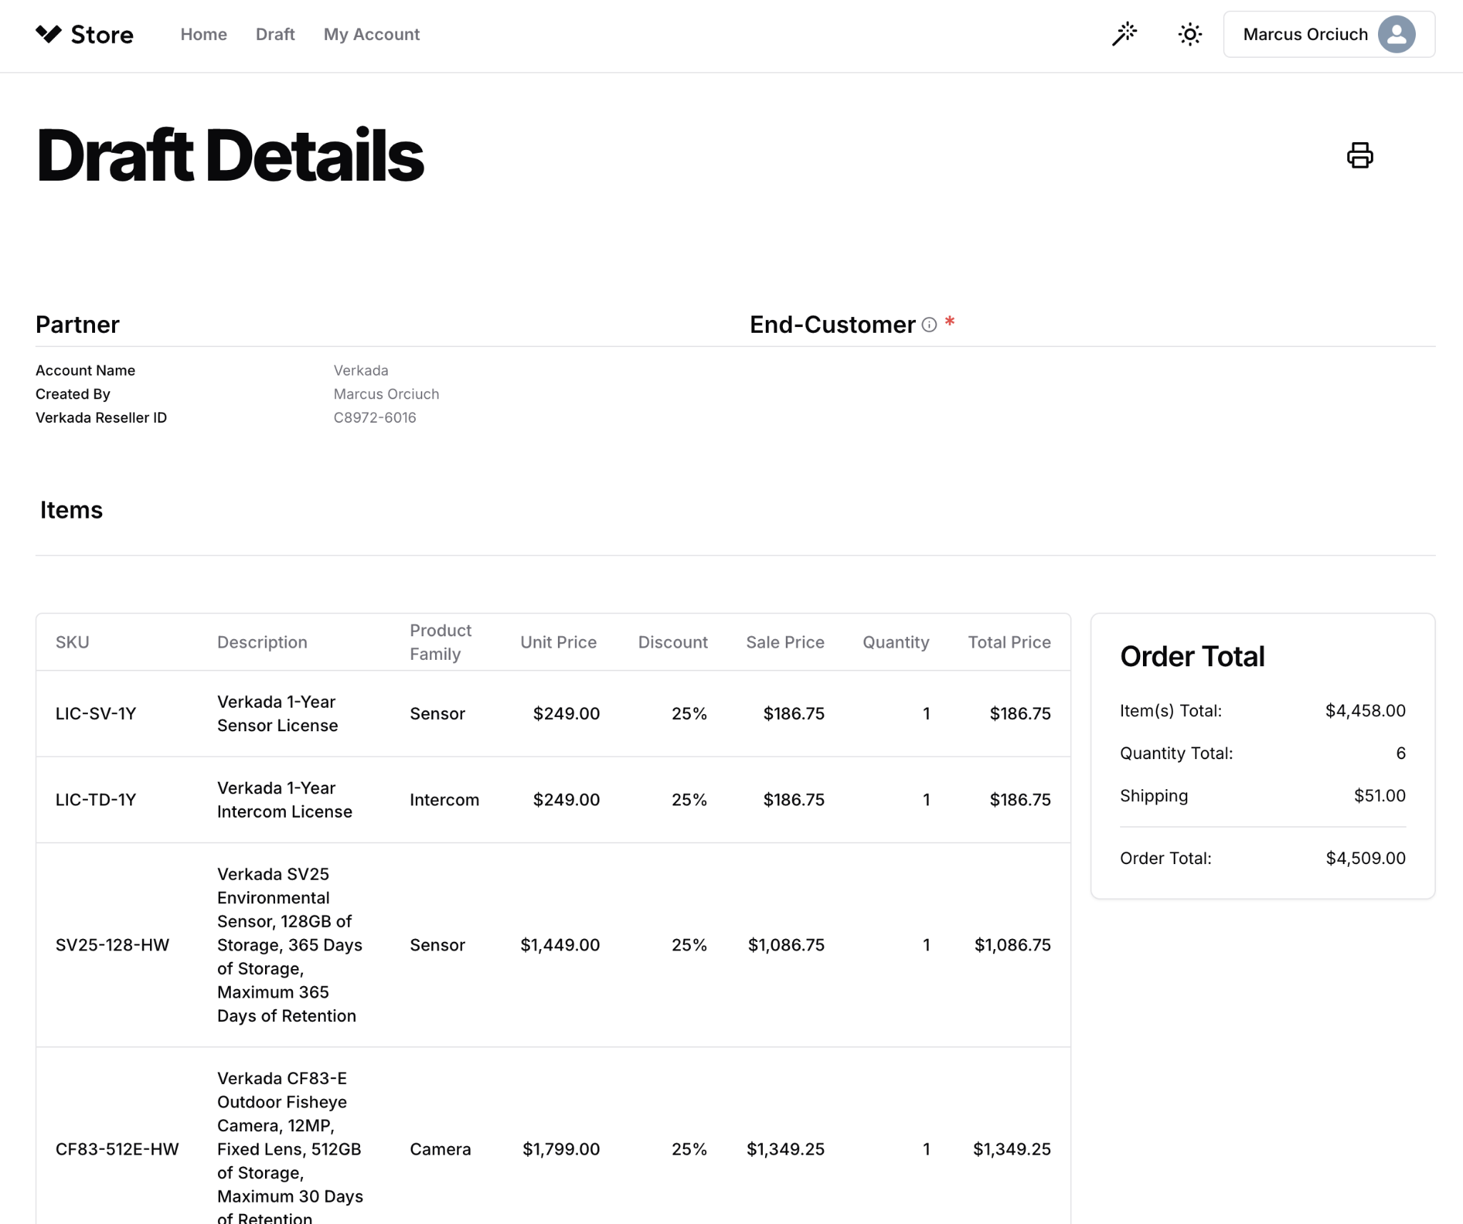Image resolution: width=1463 pixels, height=1224 pixels.
Task: Click the Verkada Store logo
Action: coord(84,34)
